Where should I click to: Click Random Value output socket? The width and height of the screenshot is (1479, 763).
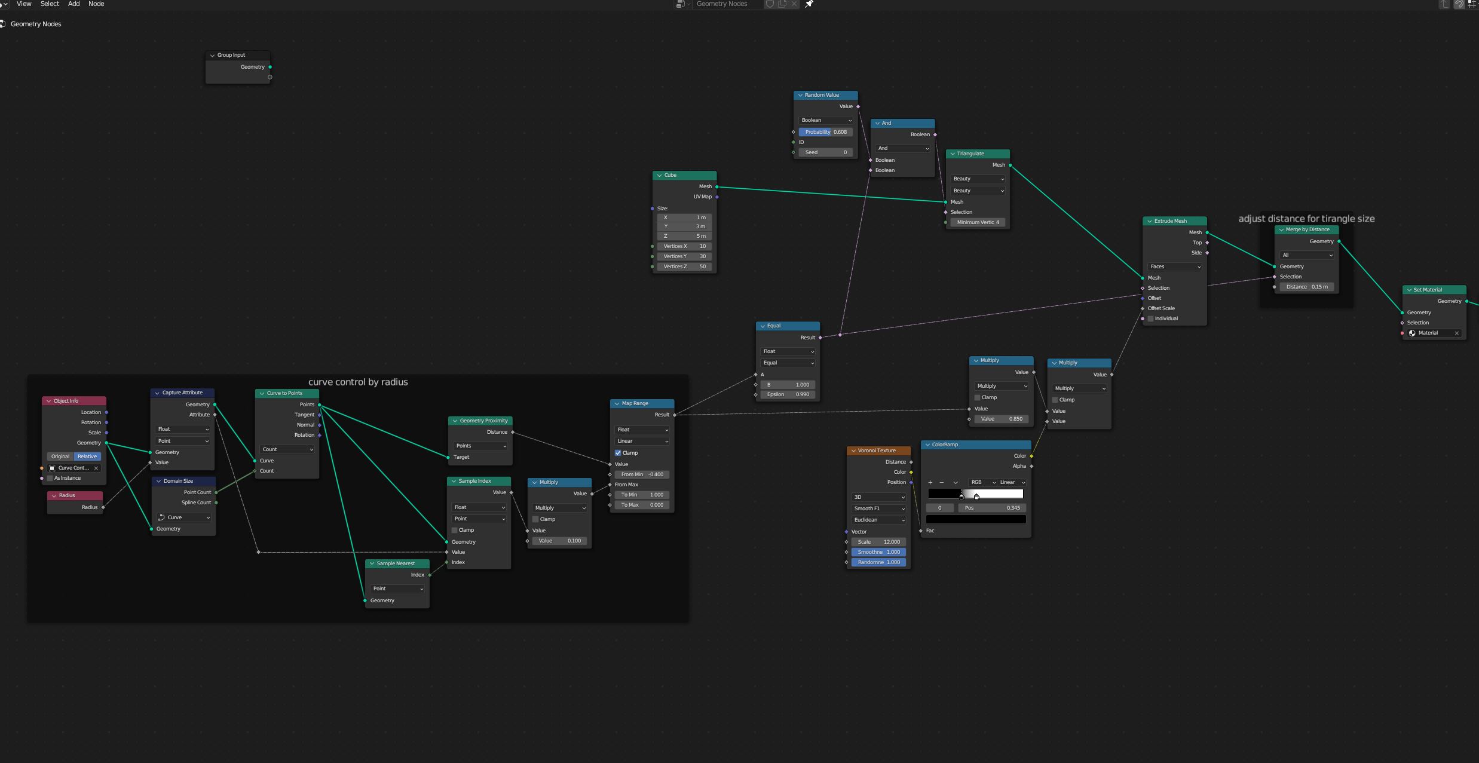858,106
